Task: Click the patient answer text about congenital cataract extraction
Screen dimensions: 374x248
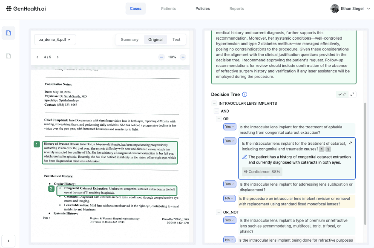Action: (x=299, y=160)
